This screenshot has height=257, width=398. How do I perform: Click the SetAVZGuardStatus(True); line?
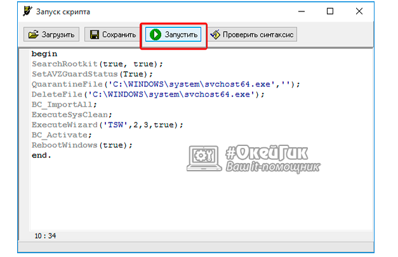(x=92, y=74)
